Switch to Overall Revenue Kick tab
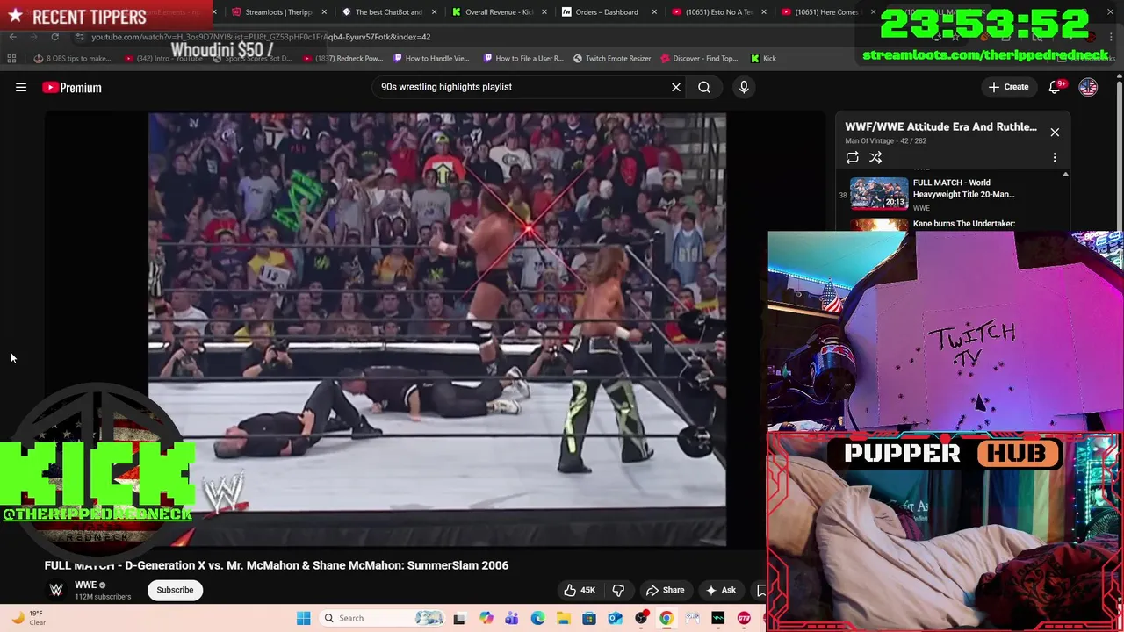 point(498,12)
